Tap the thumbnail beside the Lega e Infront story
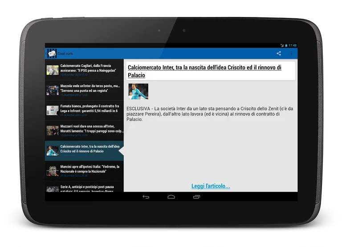Viewport: 342px width, 247px height. (53, 110)
